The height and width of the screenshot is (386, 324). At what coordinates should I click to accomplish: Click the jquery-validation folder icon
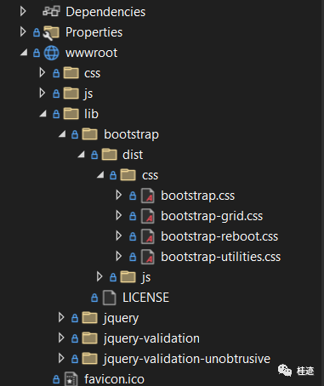coord(89,338)
